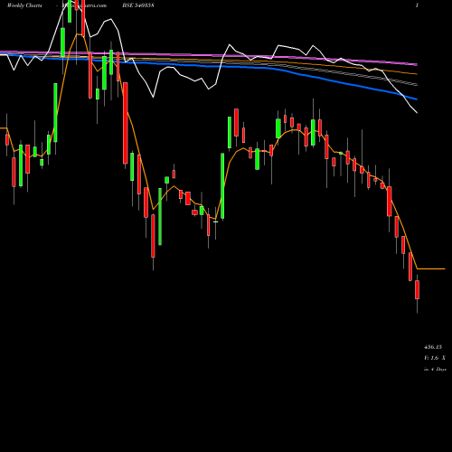Click the "in 4 Days" text
Screen dimensions: 452x452
click(x=435, y=369)
